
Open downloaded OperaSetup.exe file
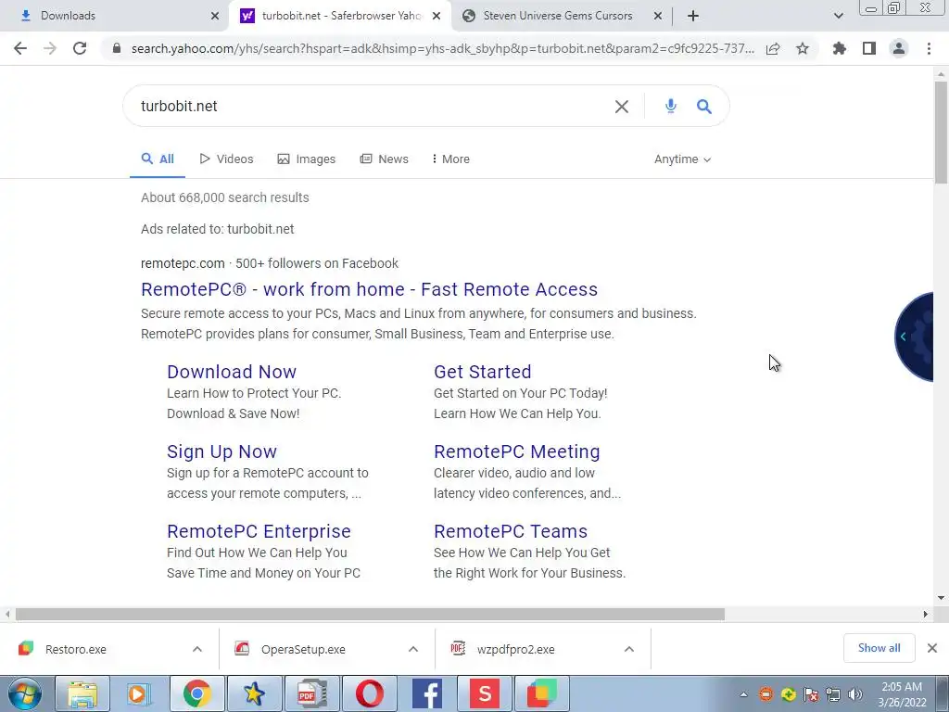coord(303,649)
